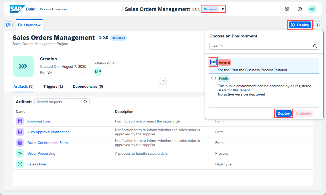Click the Data Type cell
This screenshot has width=326, height=195.
[x=223, y=164]
